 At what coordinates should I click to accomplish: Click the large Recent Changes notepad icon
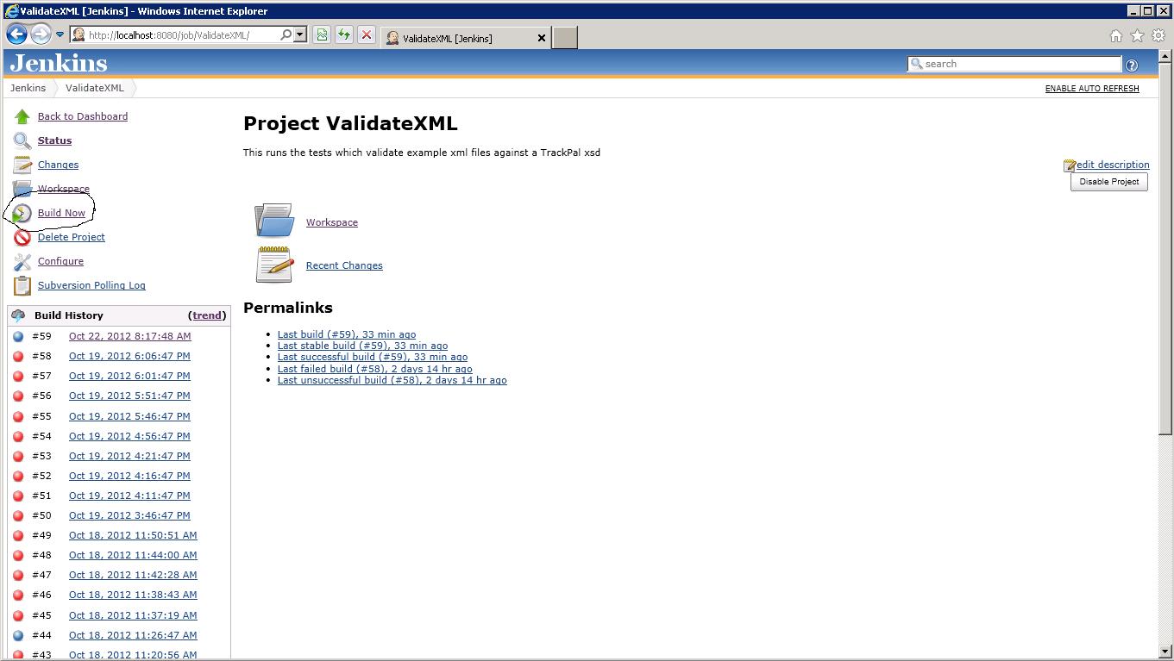tap(274, 264)
